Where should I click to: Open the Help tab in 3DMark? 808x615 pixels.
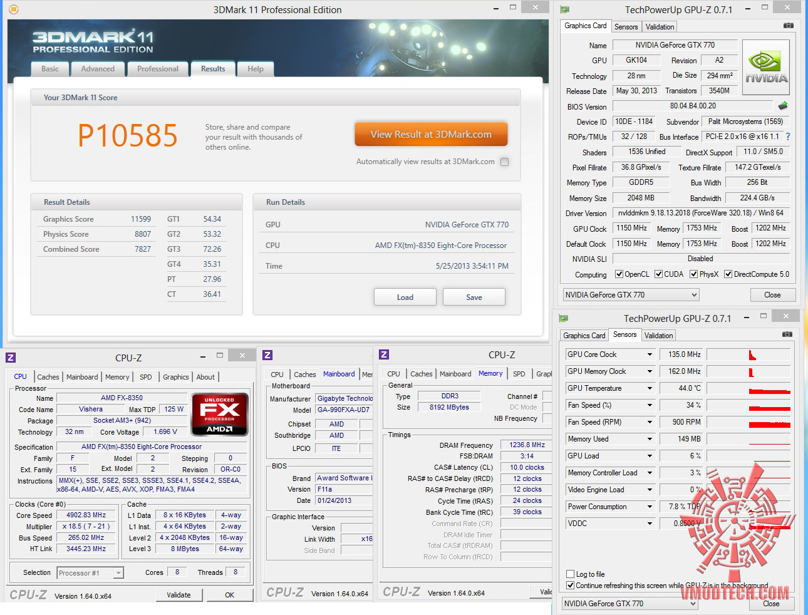(x=256, y=69)
